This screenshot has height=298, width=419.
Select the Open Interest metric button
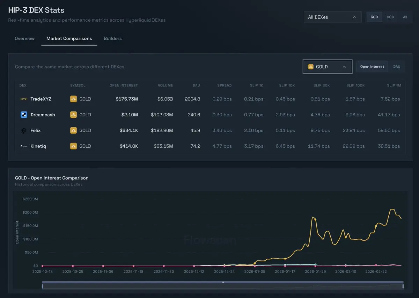point(372,67)
